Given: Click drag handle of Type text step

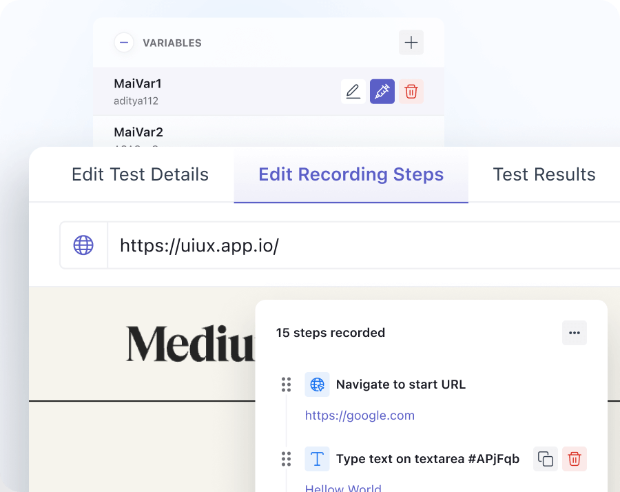Looking at the screenshot, I should [x=286, y=459].
